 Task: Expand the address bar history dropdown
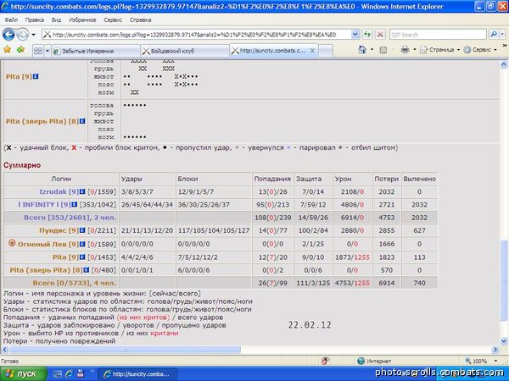point(355,34)
